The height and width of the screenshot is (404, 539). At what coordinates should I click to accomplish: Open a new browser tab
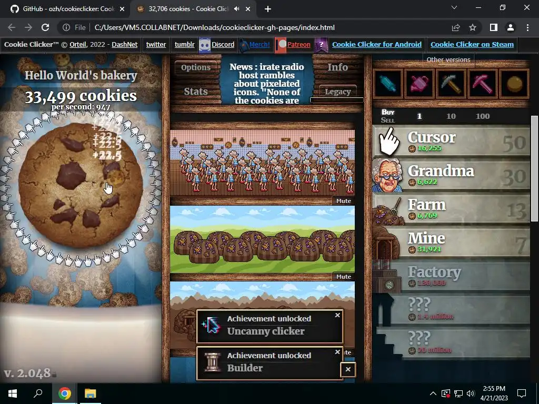268,9
